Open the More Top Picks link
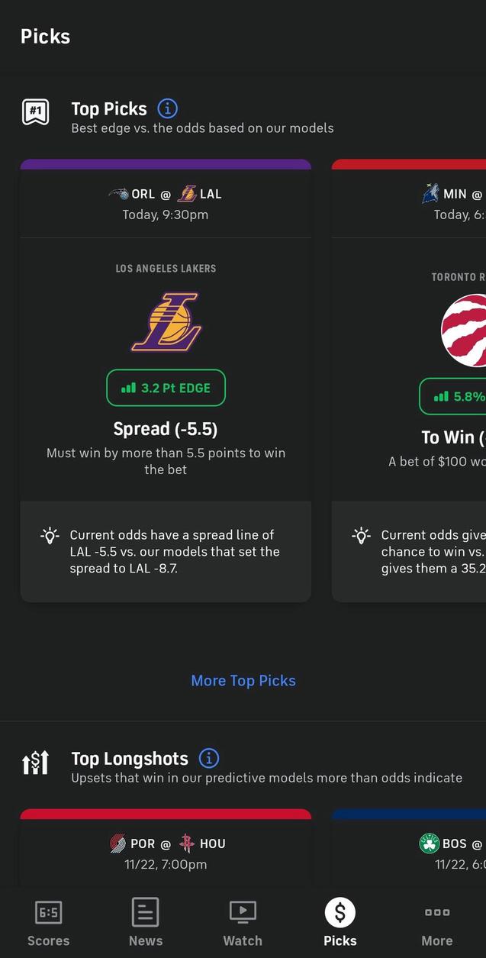Screen dimensions: 486x958 [x=243, y=681]
